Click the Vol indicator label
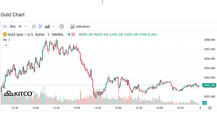Screen dimensions: 217x120 click(x=5, y=40)
